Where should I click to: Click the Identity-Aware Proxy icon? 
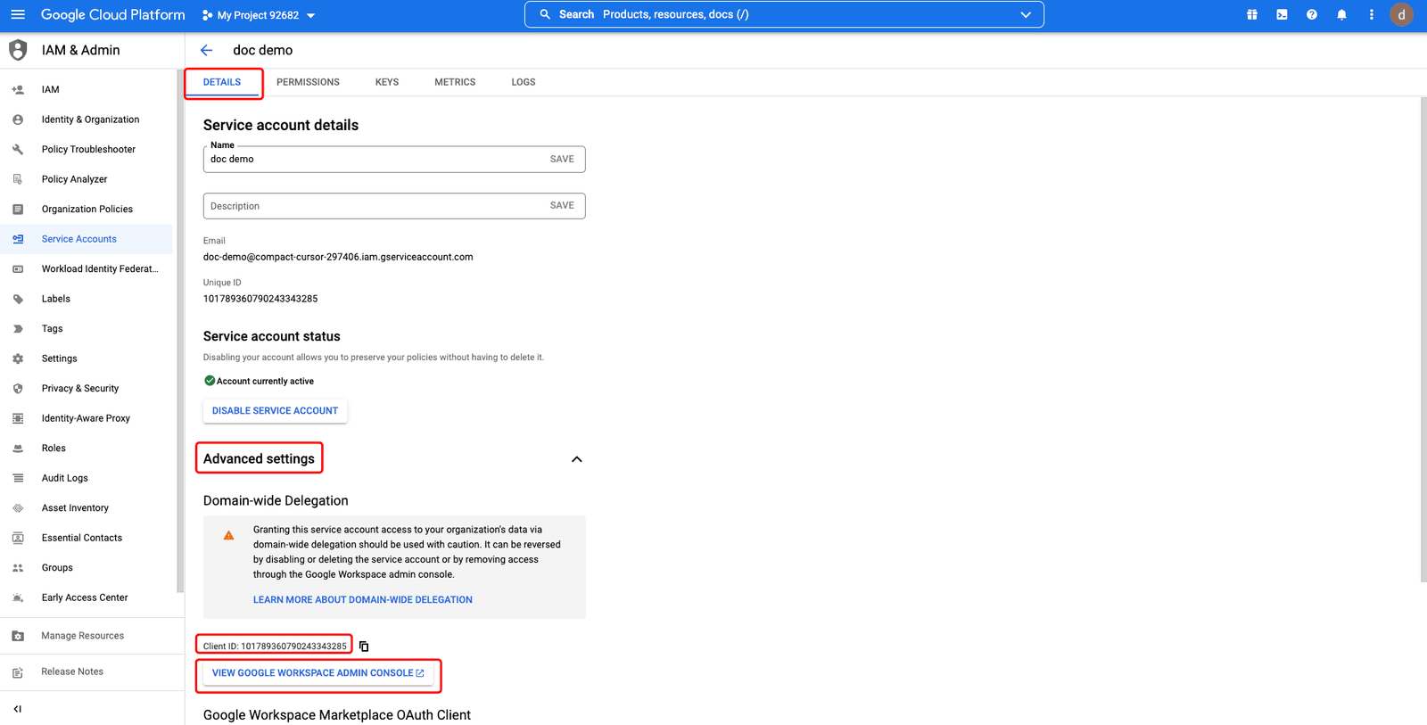coord(18,418)
